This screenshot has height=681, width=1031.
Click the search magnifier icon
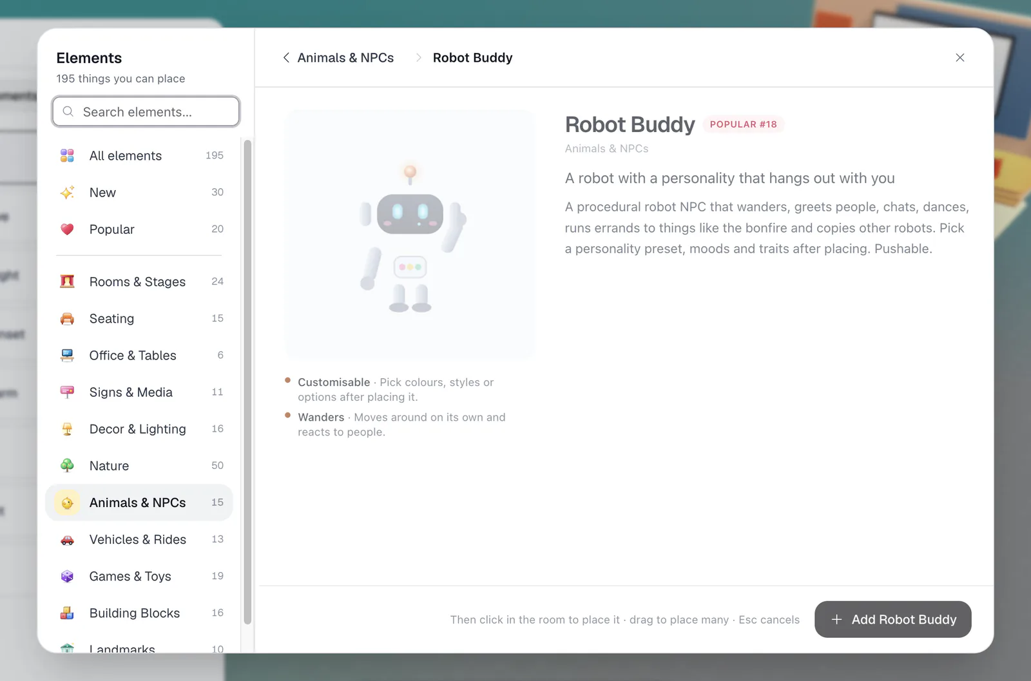[68, 111]
